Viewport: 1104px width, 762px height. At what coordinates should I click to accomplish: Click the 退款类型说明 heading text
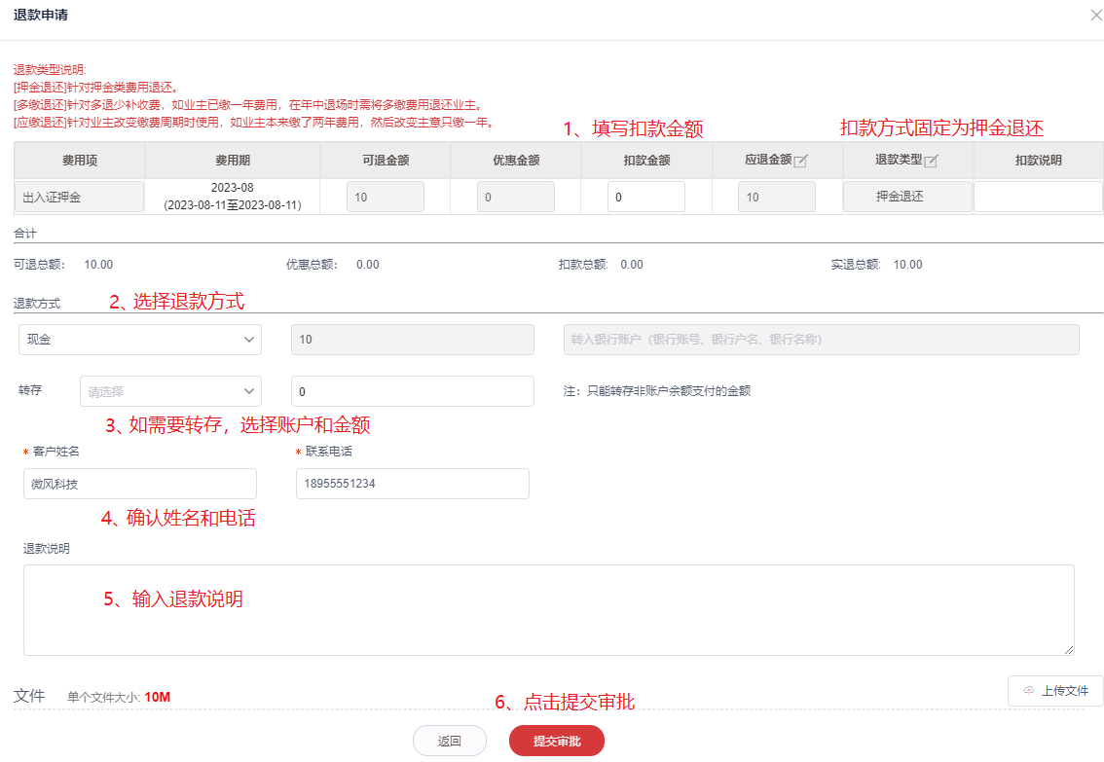[50, 70]
